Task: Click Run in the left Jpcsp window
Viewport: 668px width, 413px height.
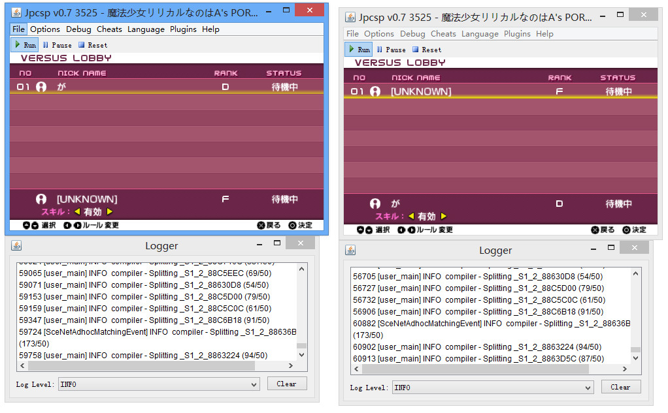Action: [x=25, y=45]
